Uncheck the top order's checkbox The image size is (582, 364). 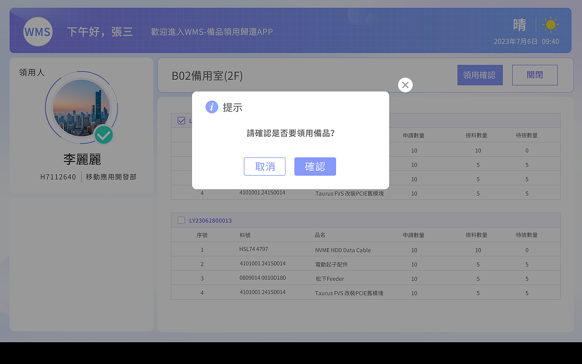click(x=181, y=121)
